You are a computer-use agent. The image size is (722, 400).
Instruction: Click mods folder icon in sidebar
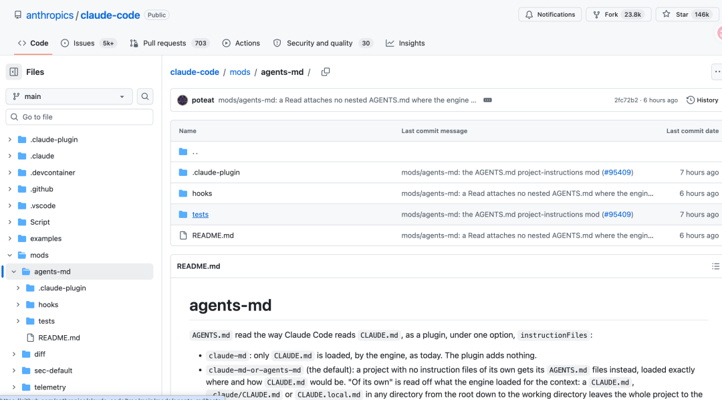[21, 255]
